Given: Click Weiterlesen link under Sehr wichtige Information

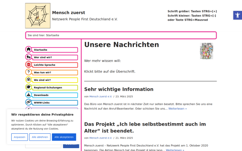Looking at the screenshot, I should (x=177, y=109).
